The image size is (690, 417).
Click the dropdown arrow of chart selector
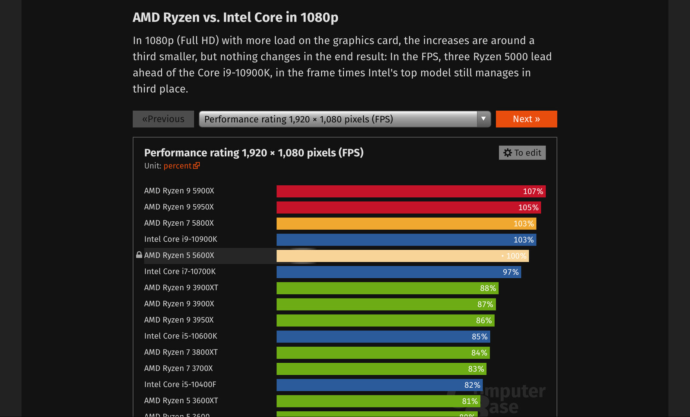coord(484,119)
